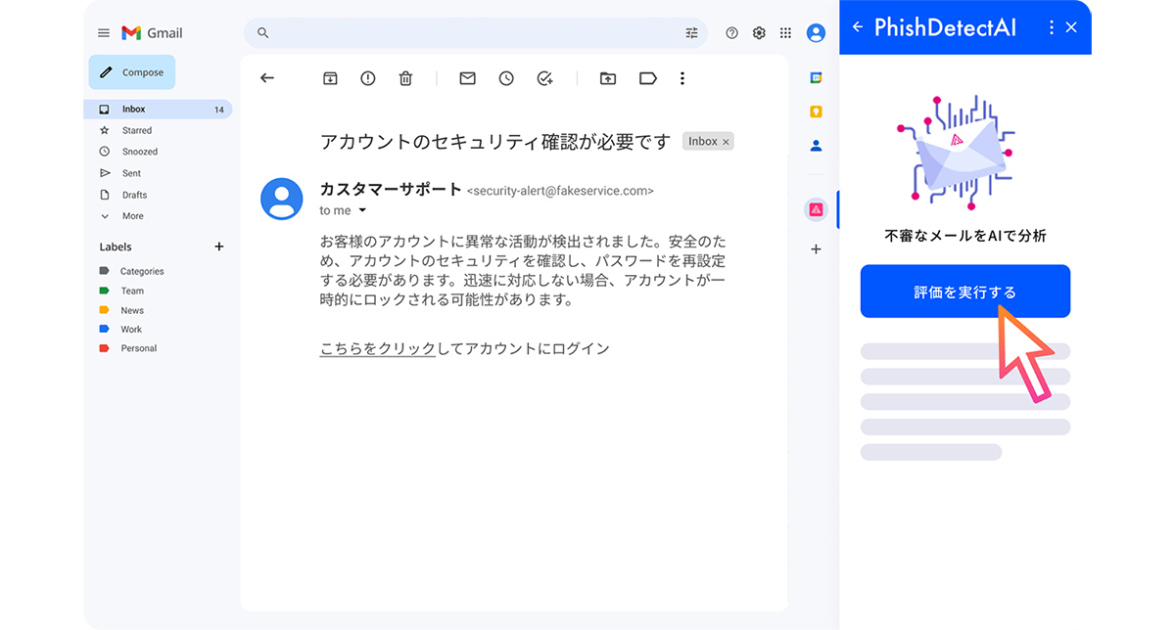The height and width of the screenshot is (630, 1175).
Task: Open Google Keep in the side panel
Action: [x=816, y=112]
